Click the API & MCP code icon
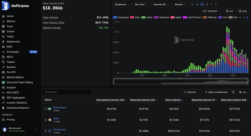This screenshot has width=251, height=136. 3,93
